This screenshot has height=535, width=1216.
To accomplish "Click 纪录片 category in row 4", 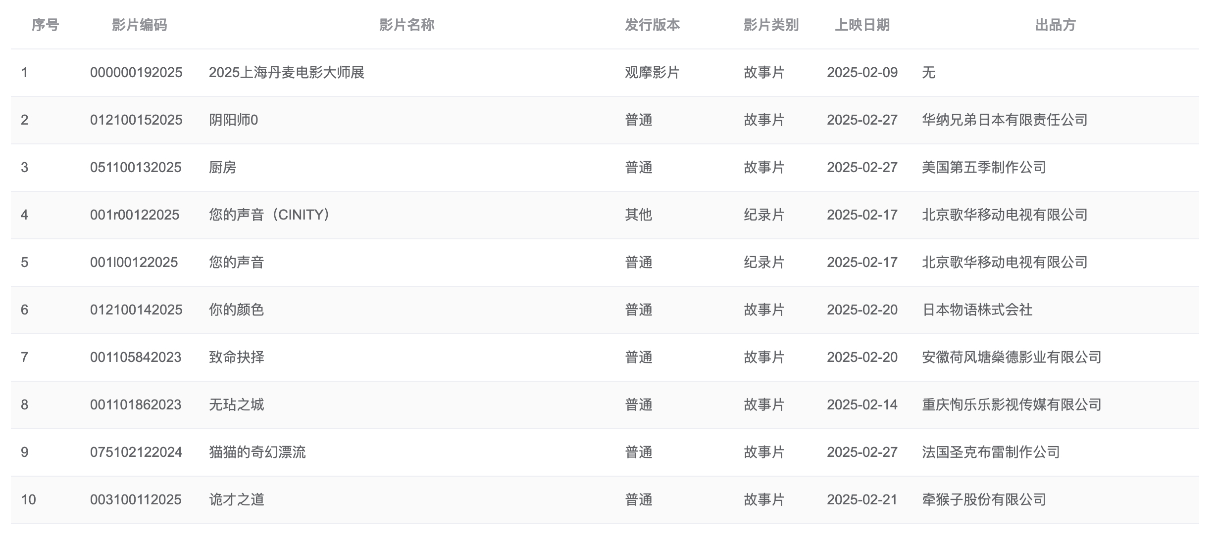I will (764, 215).
